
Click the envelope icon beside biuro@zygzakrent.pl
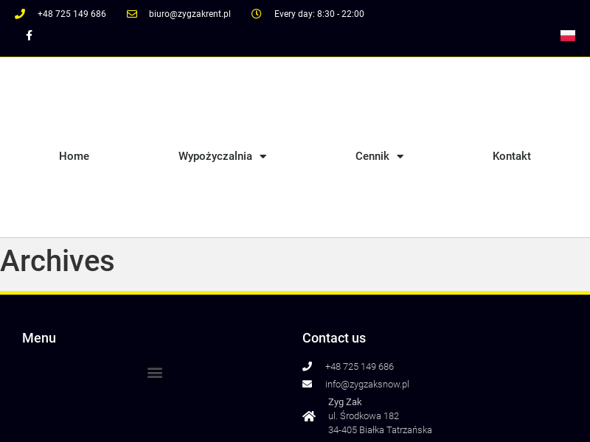click(x=132, y=14)
